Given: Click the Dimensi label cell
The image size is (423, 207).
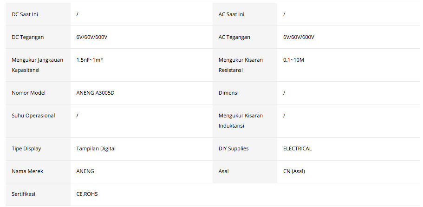Looking at the screenshot, I should [x=228, y=93].
